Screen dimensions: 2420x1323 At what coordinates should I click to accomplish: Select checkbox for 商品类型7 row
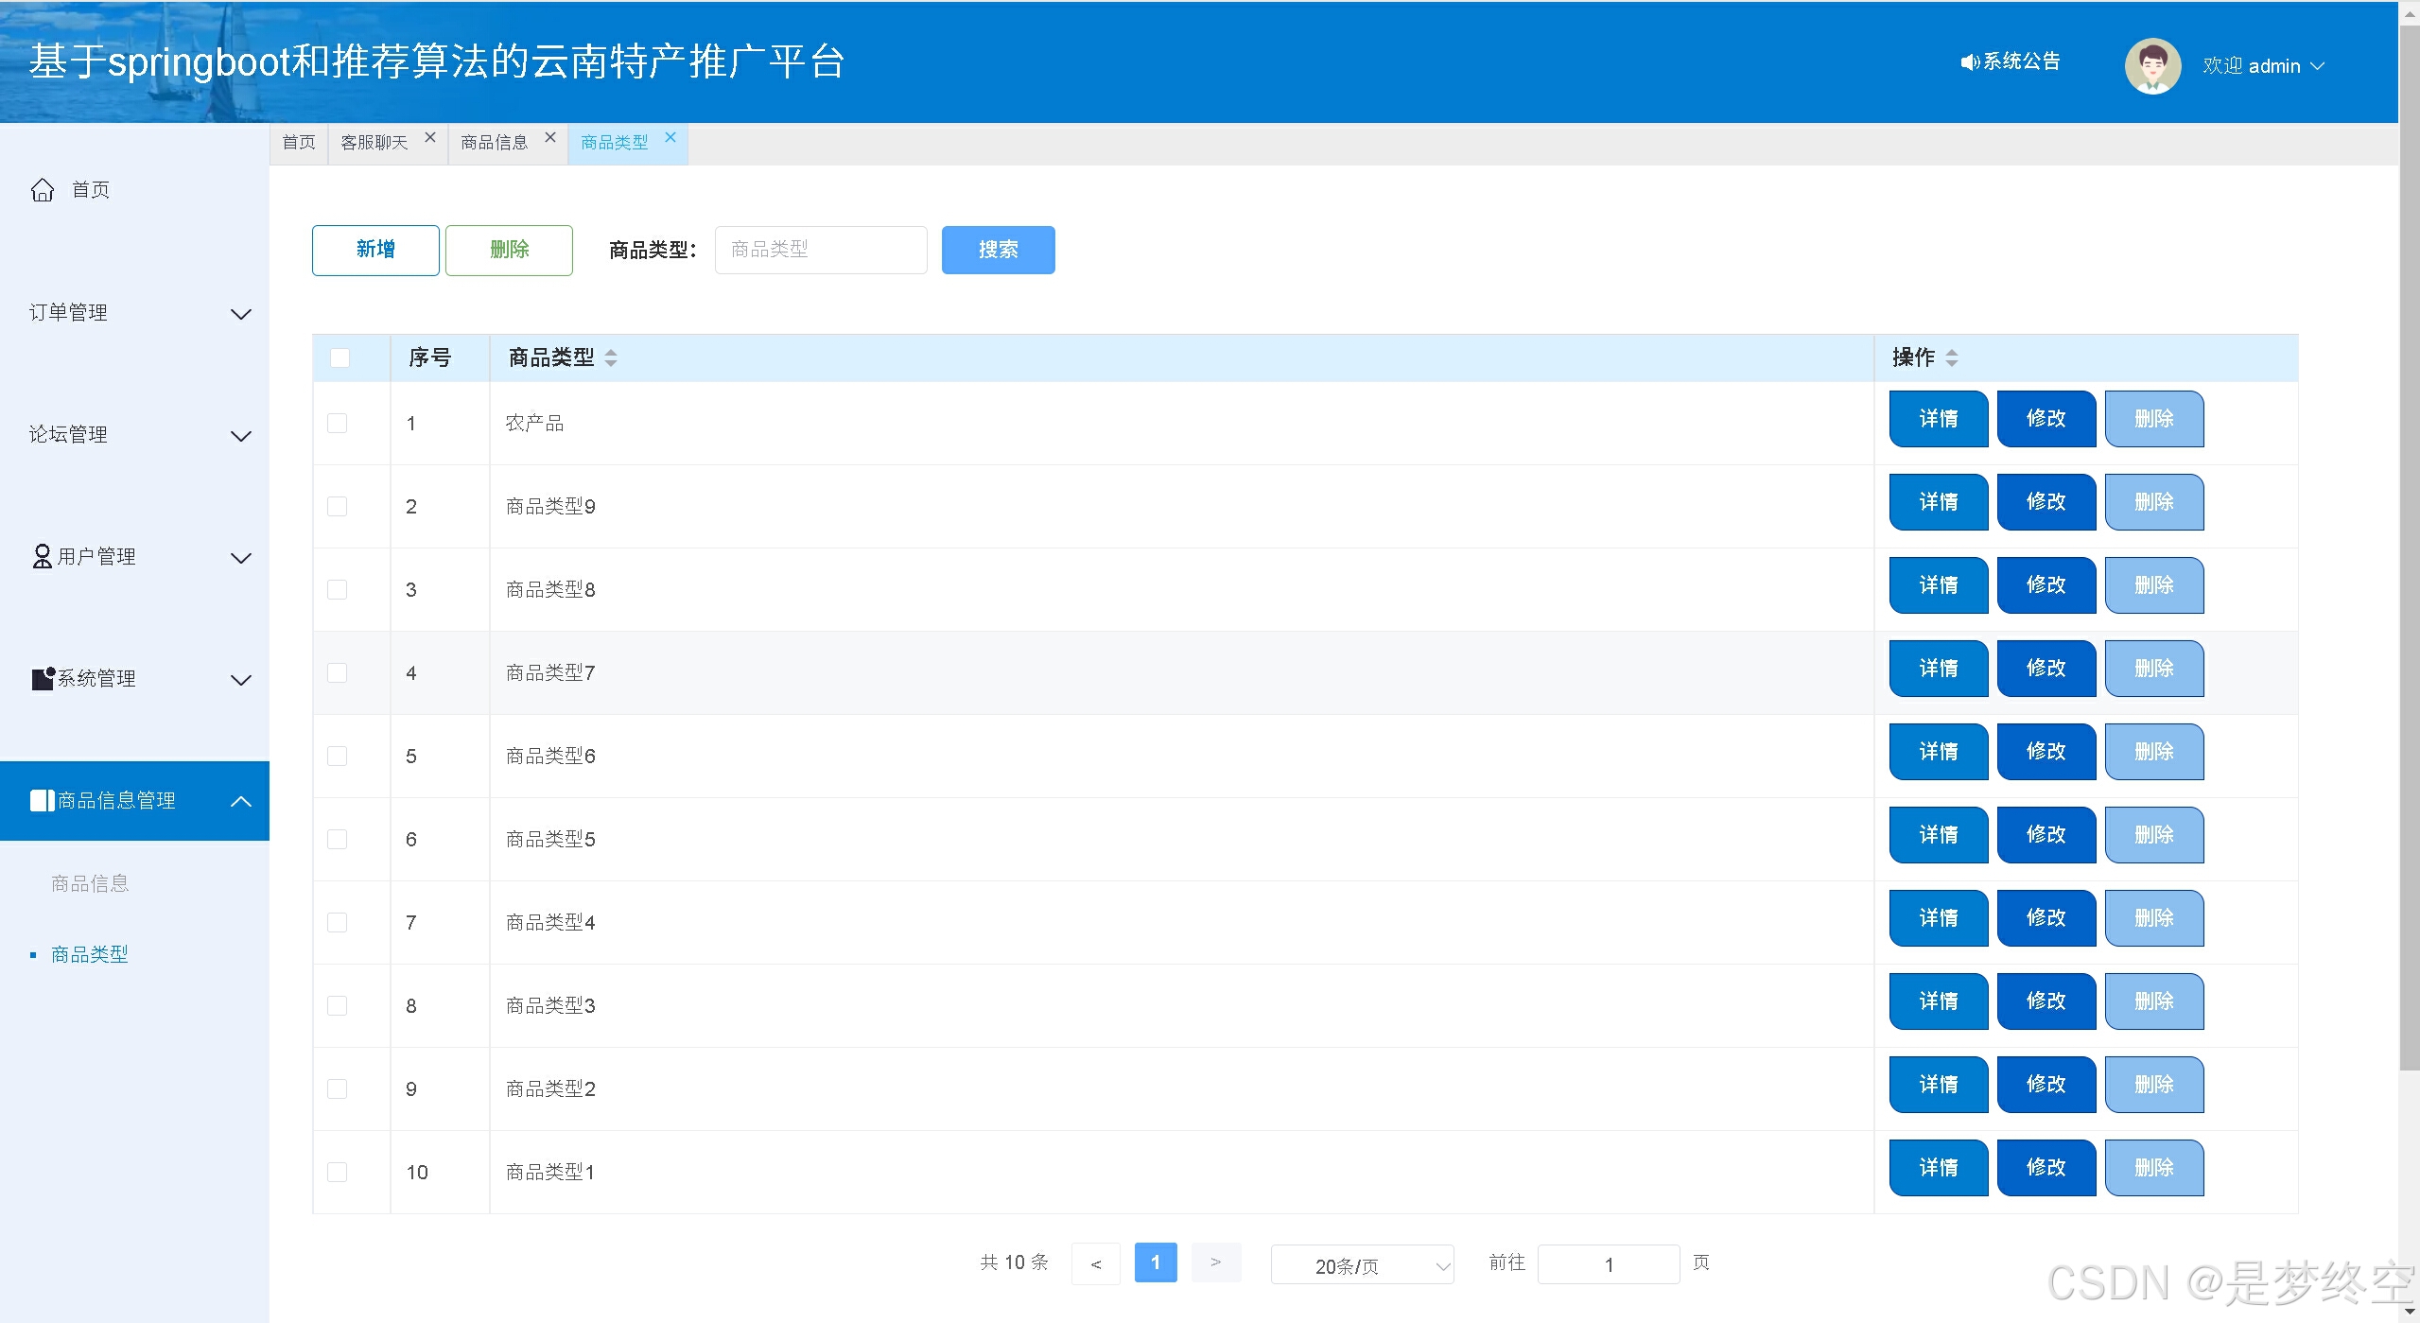[x=338, y=672]
